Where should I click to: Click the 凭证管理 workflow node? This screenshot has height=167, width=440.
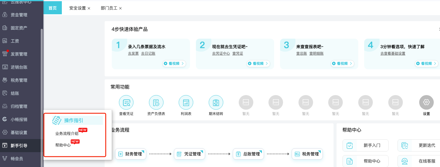pos(189,154)
